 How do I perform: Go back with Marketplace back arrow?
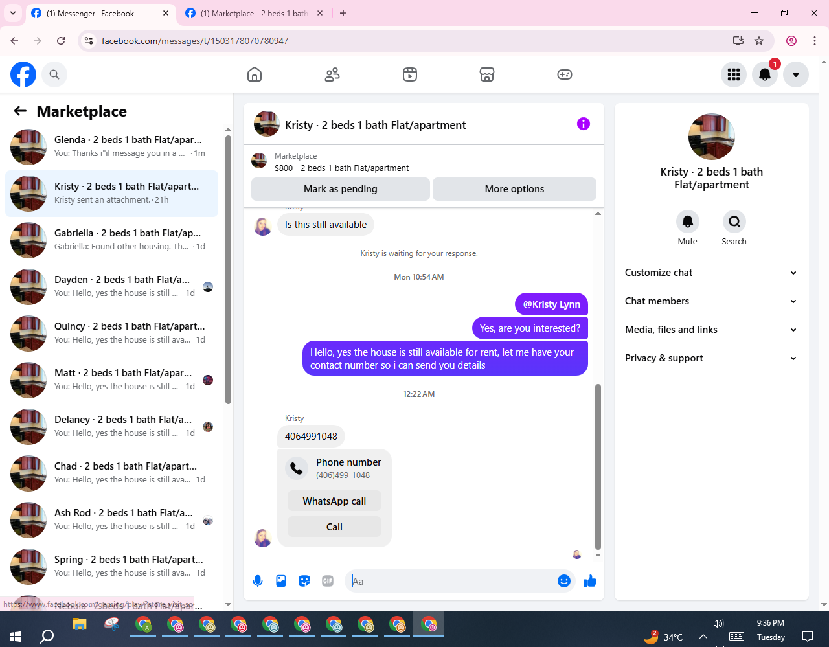tap(20, 111)
